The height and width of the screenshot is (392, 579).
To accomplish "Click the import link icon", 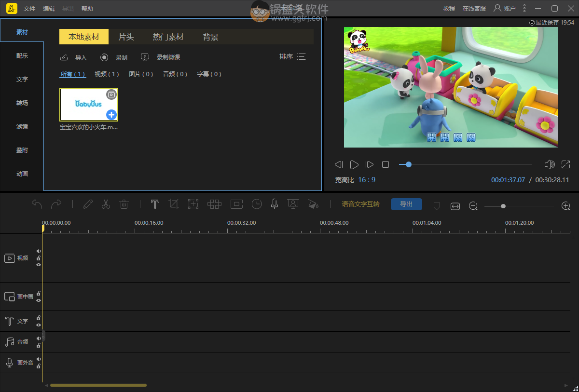I will 64,57.
